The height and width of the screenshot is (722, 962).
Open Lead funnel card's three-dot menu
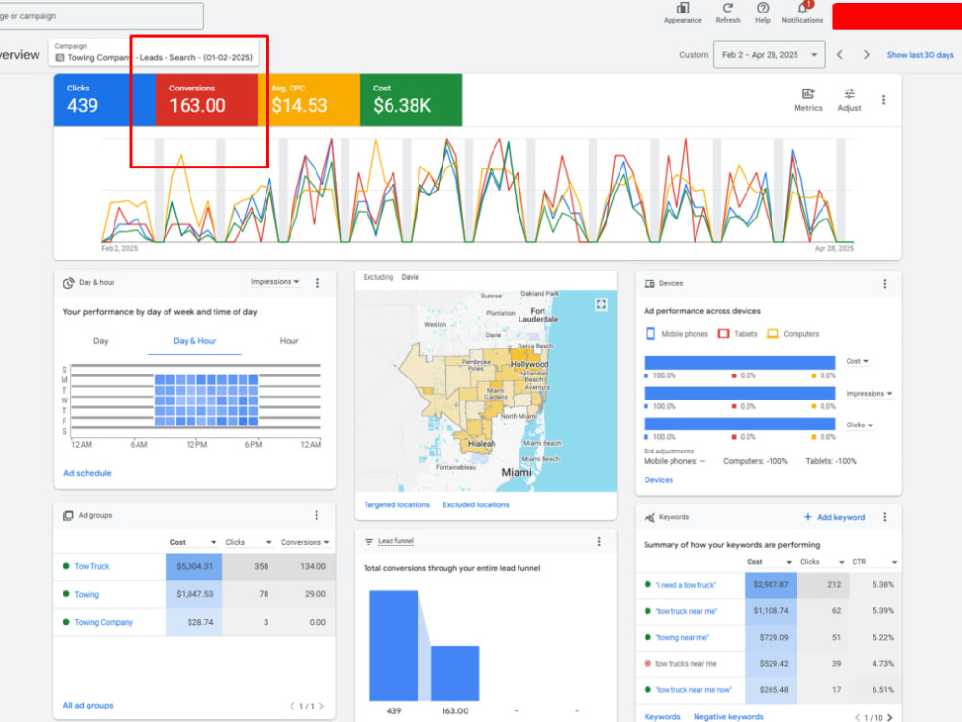tap(599, 541)
